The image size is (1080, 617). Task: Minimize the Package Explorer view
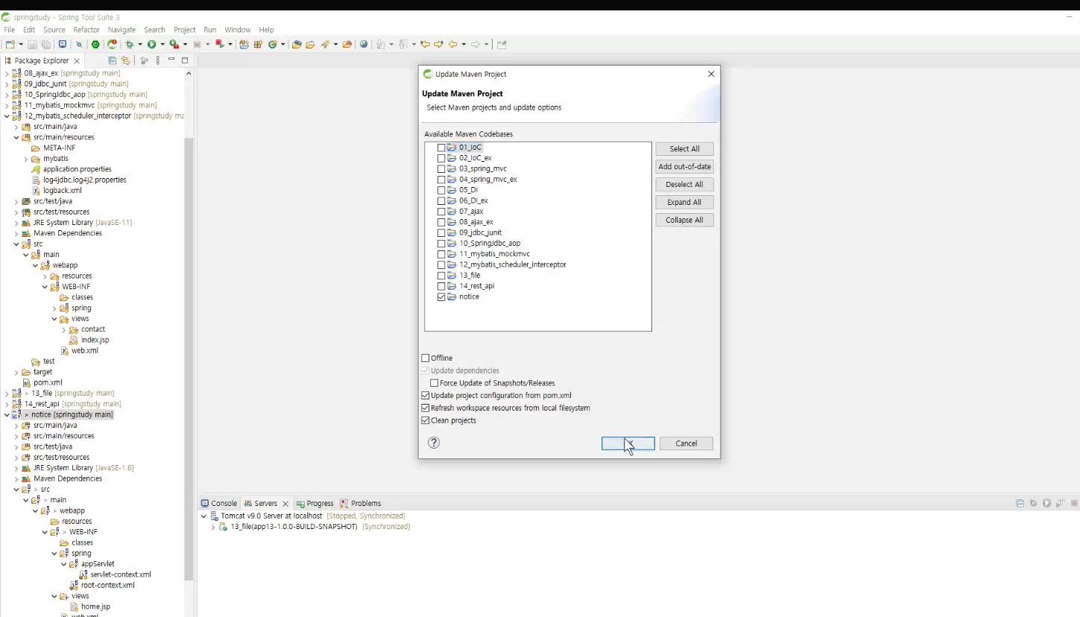coord(171,60)
